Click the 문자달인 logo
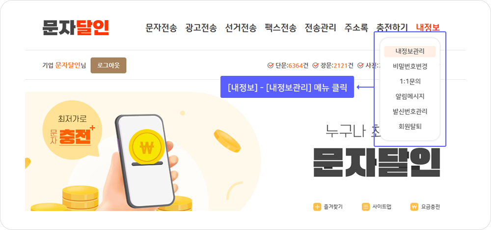Viewport: 491px width, 230px height. click(76, 28)
